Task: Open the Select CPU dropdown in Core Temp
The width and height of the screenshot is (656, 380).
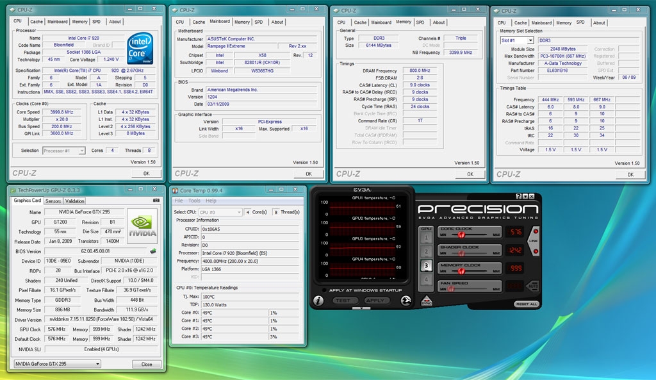Action: pyautogui.click(x=238, y=211)
